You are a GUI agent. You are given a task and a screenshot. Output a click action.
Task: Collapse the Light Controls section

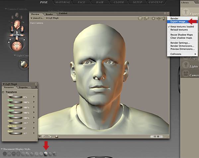(x=15, y=55)
